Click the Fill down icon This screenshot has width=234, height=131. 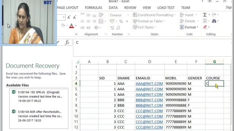pyautogui.click(x=205, y=21)
